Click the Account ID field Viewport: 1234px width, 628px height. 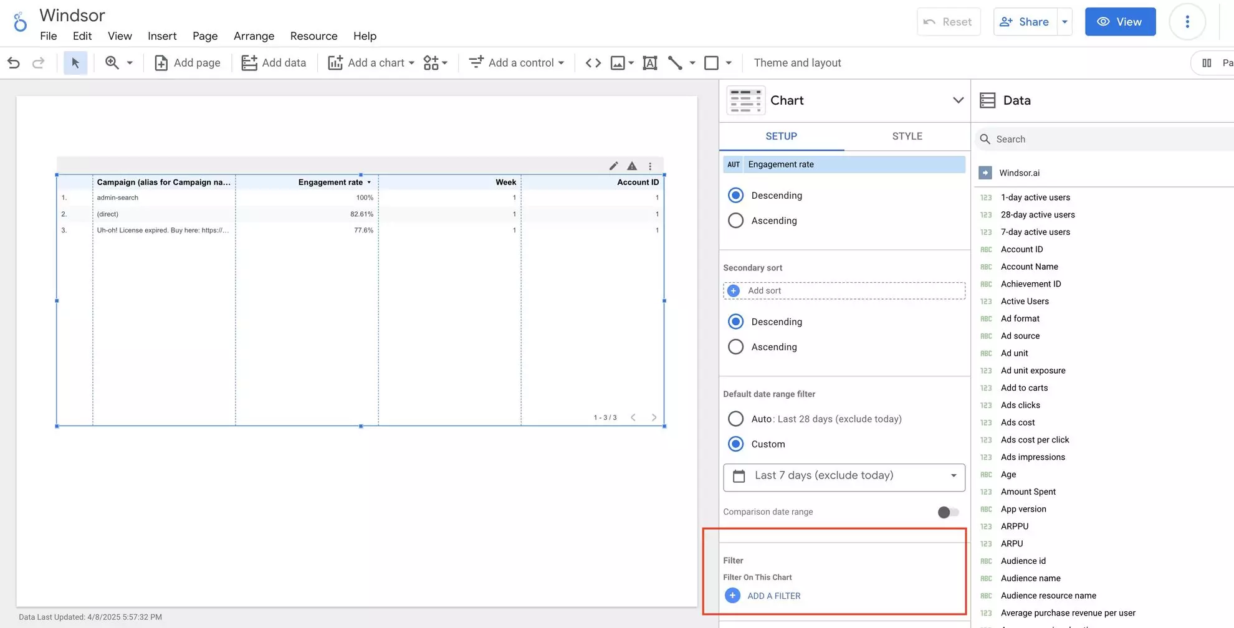click(1021, 249)
